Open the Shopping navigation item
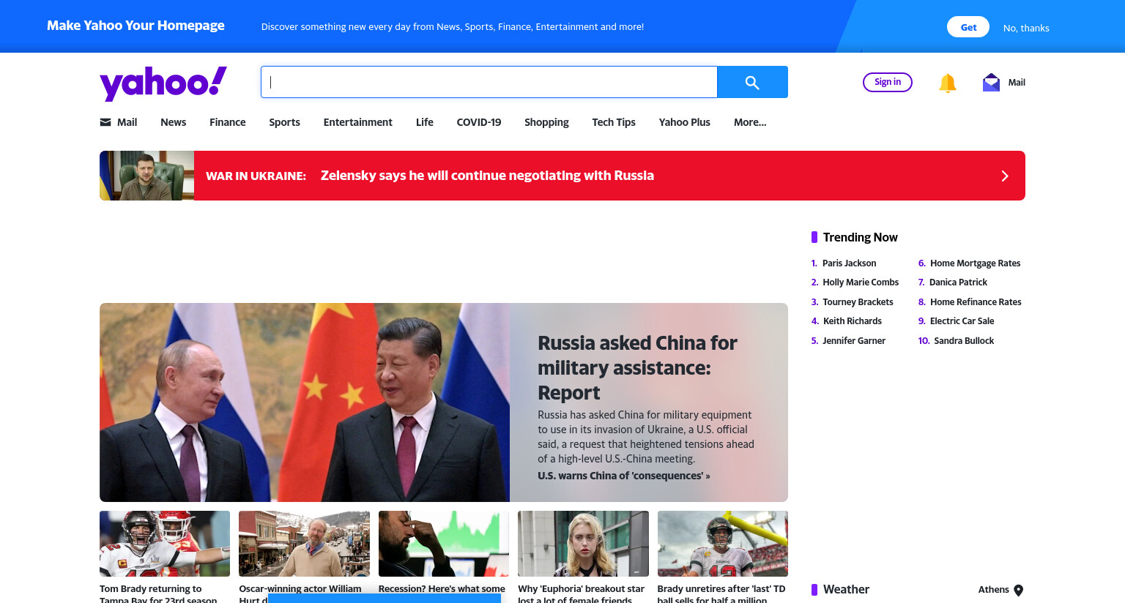This screenshot has height=603, width=1125. pos(546,122)
